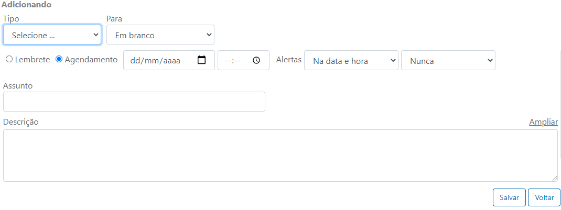This screenshot has width=561, height=210.
Task: Select the Agendamento radio button
Action: pyautogui.click(x=59, y=59)
